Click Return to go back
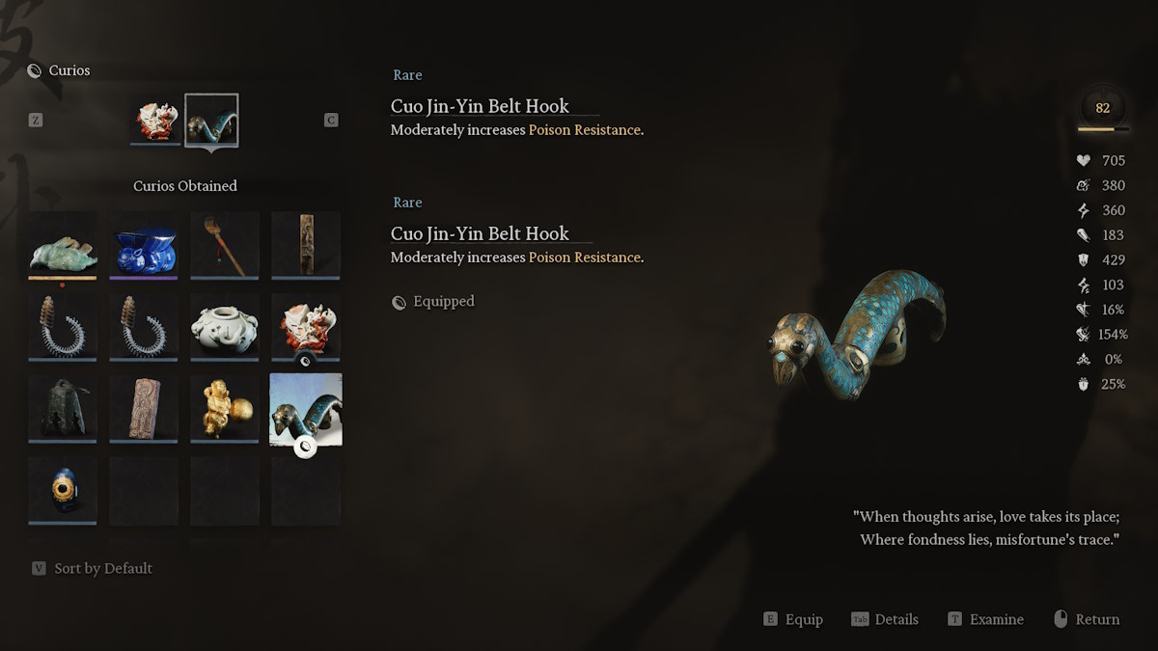Viewport: 1158px width, 651px height. (1087, 619)
